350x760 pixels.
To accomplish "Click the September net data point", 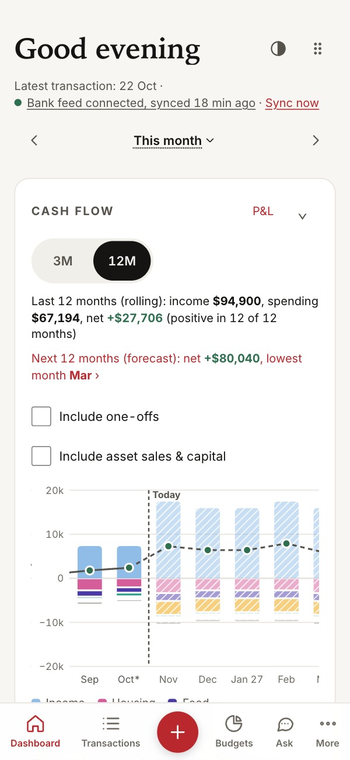I will 90,570.
